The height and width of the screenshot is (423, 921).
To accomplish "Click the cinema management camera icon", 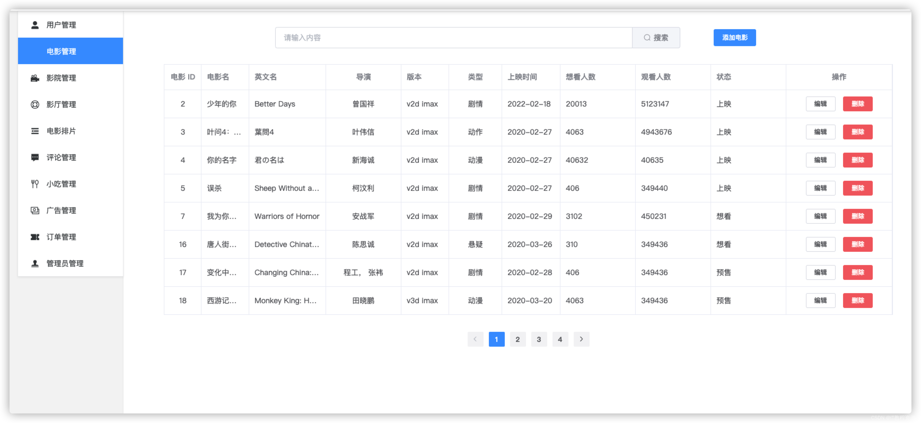I will pyautogui.click(x=35, y=78).
